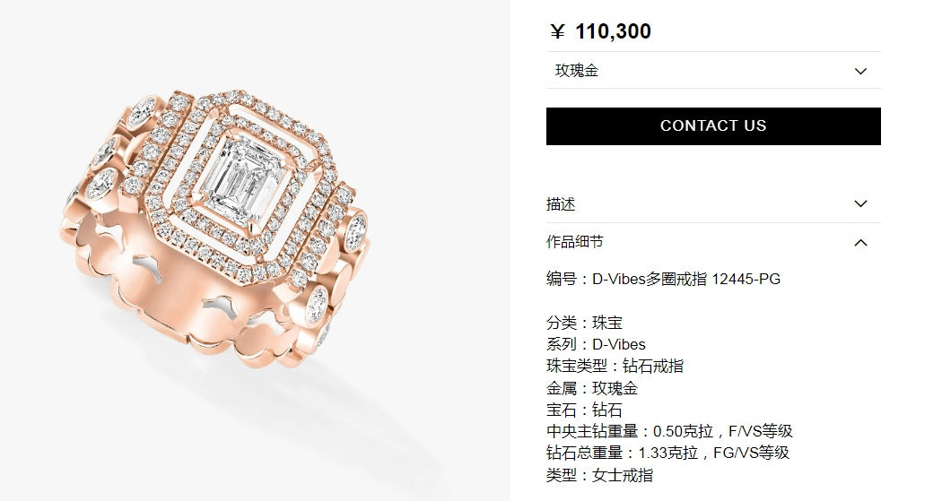942x501 pixels.
Task: Click the 珠宝类型:钻石戒指 detail line
Action: [x=615, y=366]
